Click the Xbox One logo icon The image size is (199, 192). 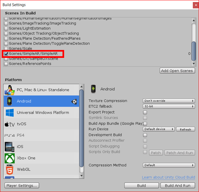(x=10, y=158)
